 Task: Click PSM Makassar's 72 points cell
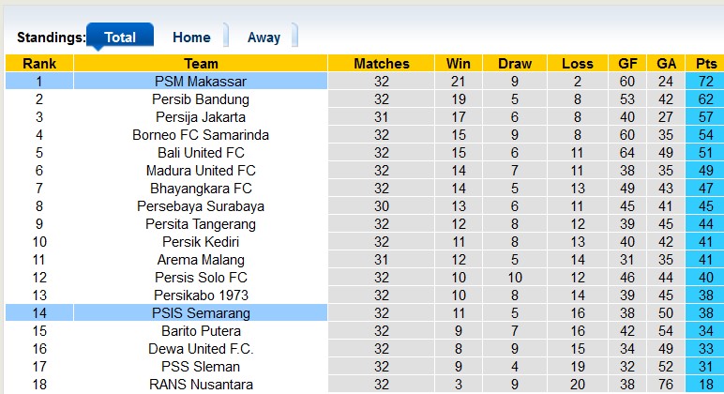click(705, 82)
